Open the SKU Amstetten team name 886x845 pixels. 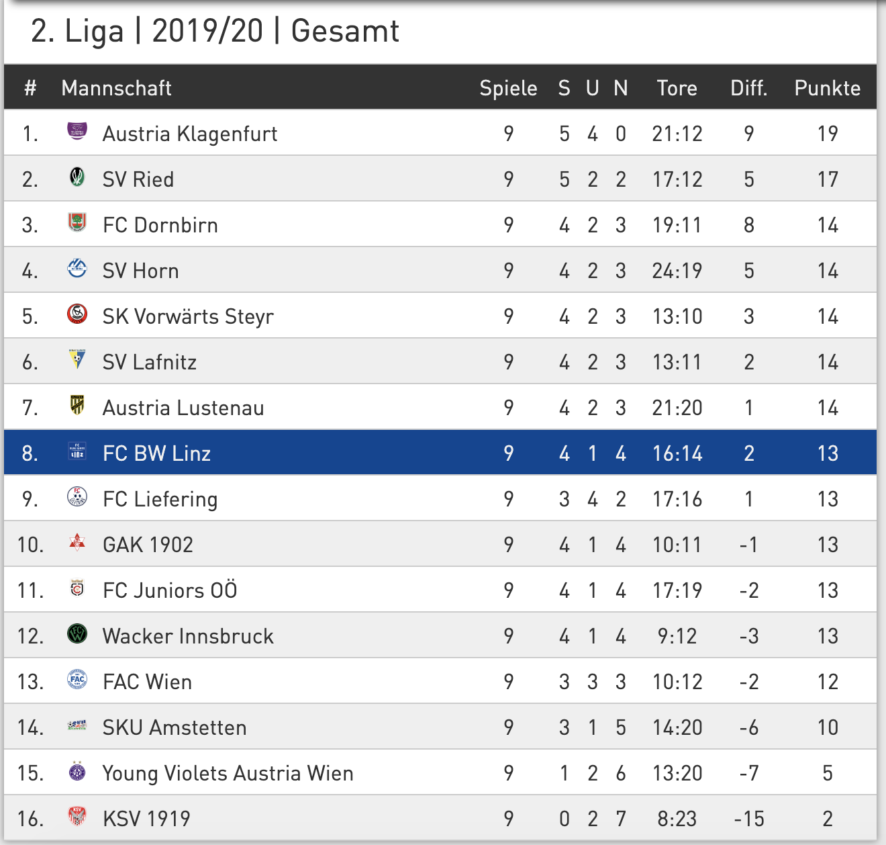tap(175, 727)
